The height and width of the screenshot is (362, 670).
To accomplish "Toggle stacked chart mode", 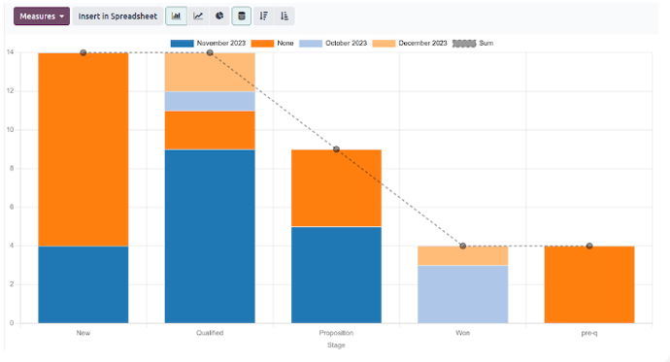I will click(242, 16).
